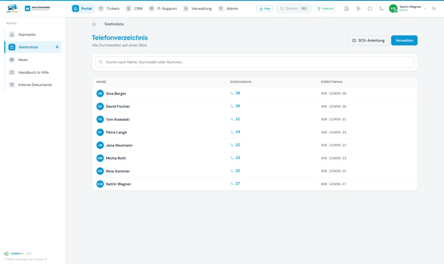Click the CRM Ticket logo

point(12,8)
